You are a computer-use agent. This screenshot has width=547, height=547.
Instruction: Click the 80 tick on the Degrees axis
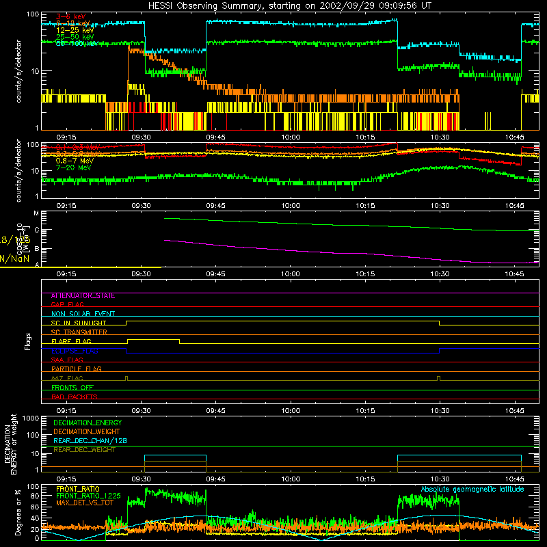[x=35, y=496]
